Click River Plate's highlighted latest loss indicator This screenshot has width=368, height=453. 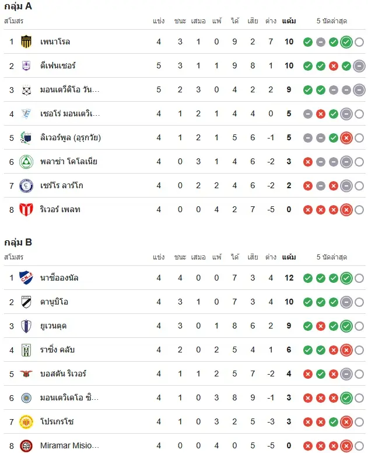(x=346, y=210)
